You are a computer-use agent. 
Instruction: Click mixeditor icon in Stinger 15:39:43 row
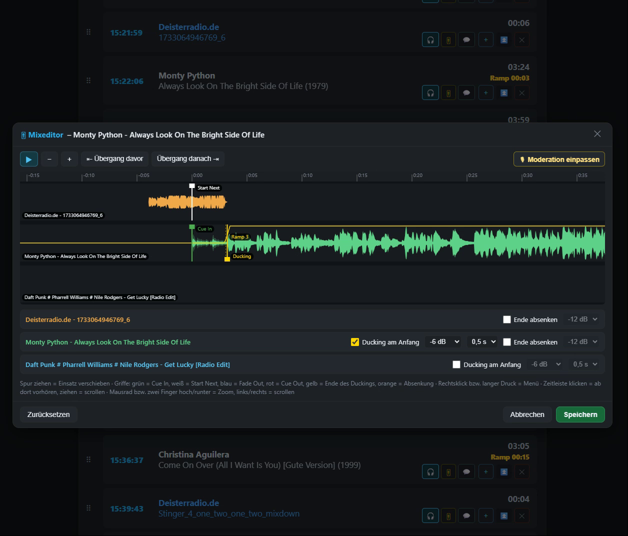tap(448, 516)
